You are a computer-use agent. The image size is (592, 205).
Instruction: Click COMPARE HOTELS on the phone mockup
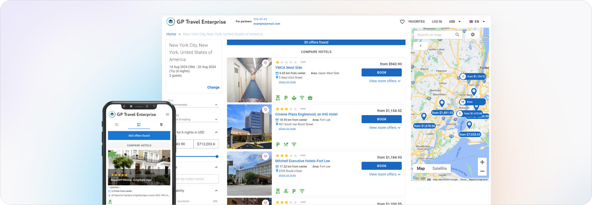(x=139, y=145)
